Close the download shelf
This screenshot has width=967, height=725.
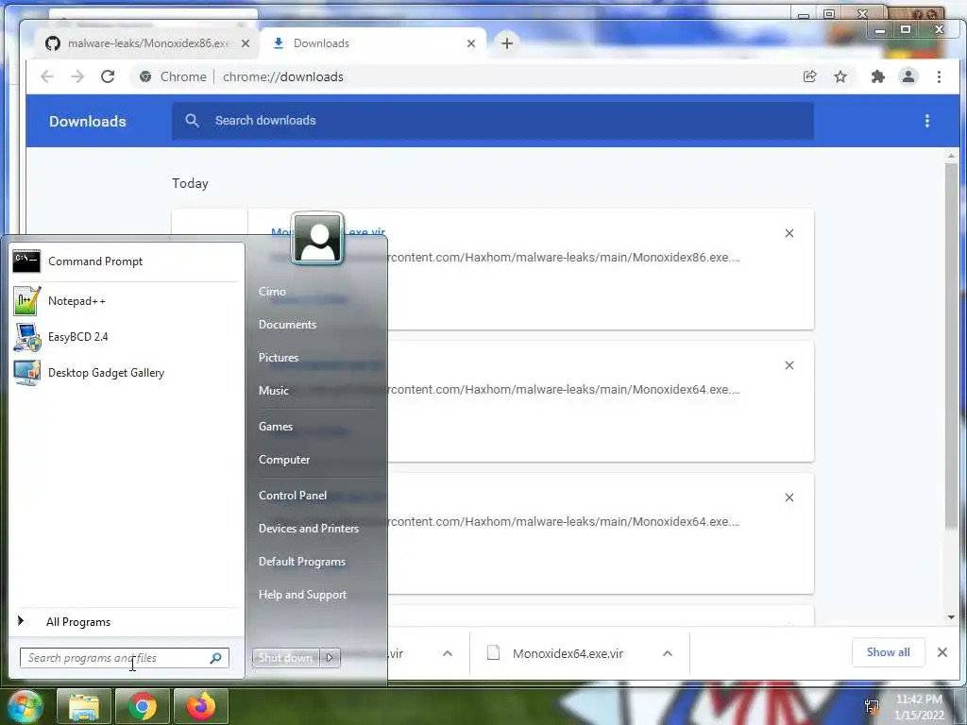click(942, 652)
